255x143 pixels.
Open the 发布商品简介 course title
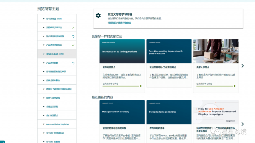109,67
